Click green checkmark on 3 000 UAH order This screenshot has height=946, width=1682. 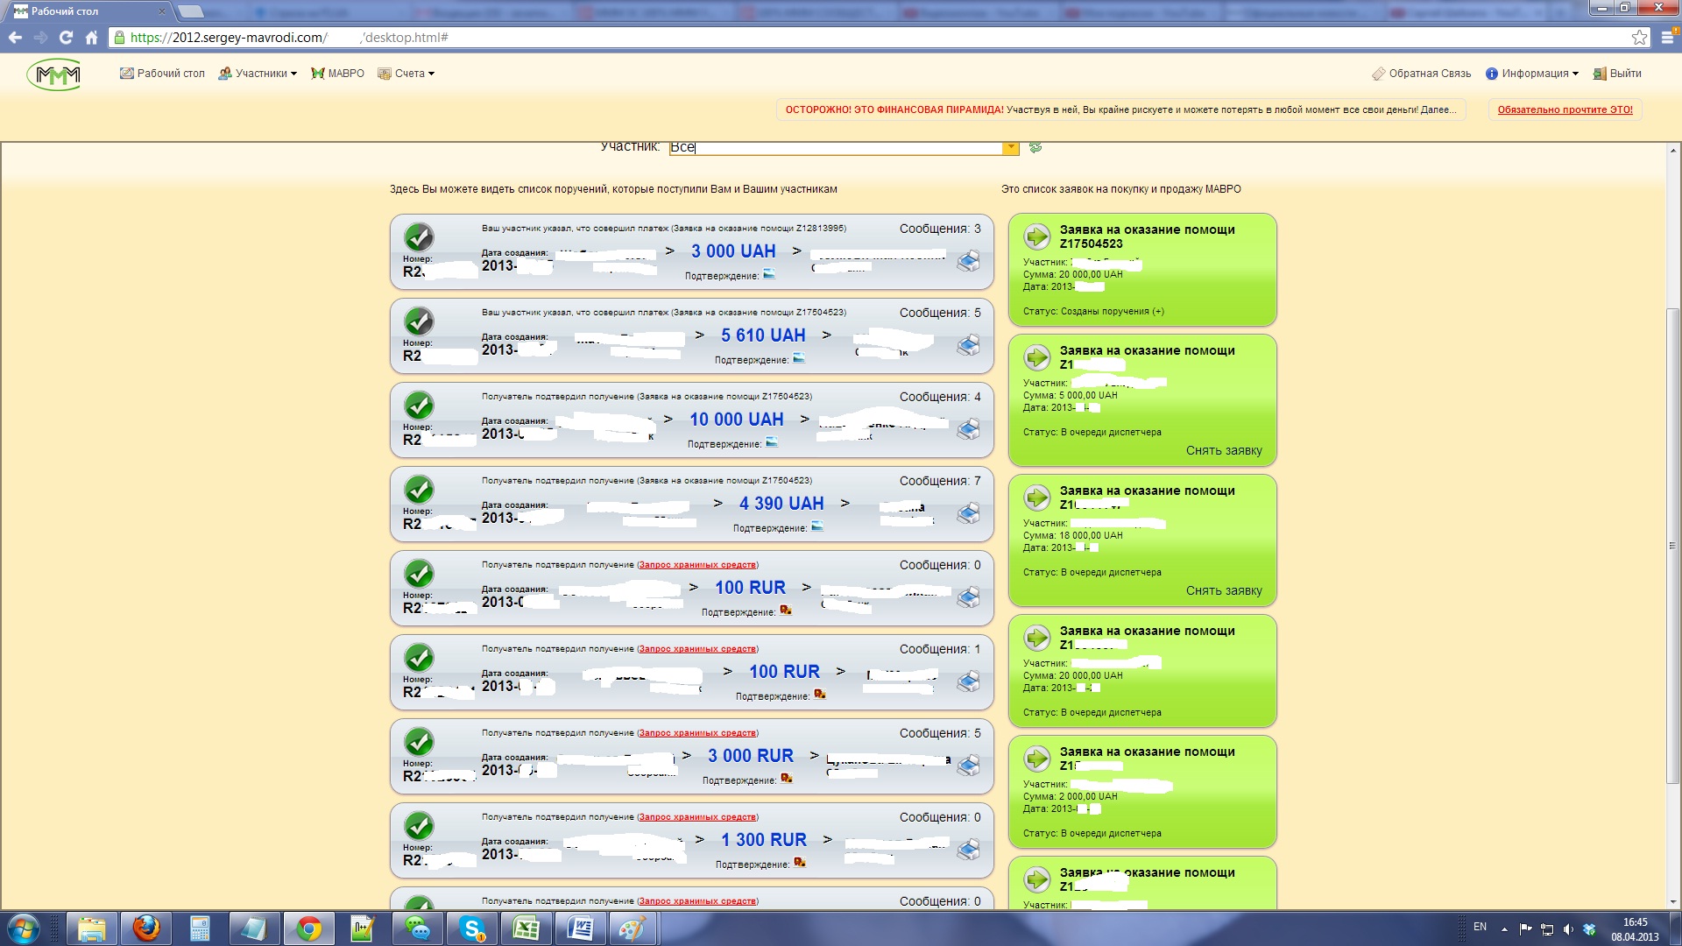coord(419,236)
